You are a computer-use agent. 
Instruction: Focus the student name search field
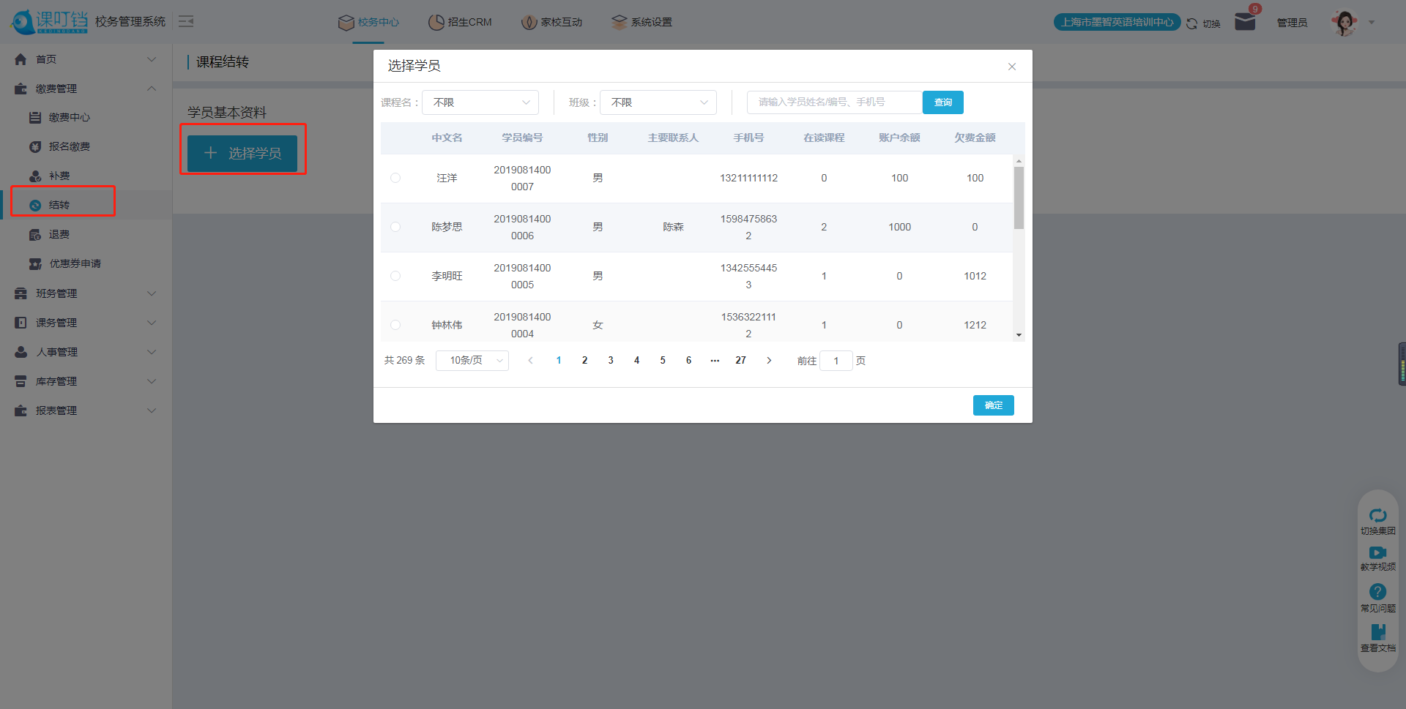834,102
